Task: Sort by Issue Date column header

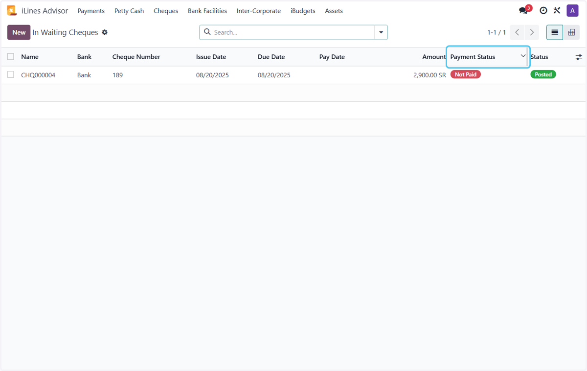Action: [211, 57]
